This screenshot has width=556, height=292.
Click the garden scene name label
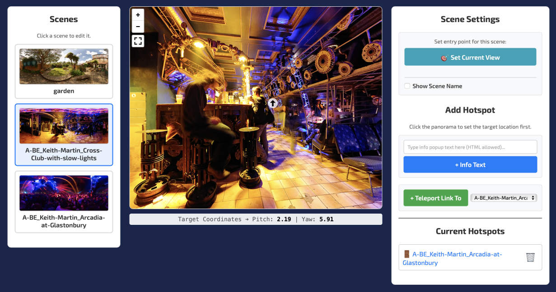point(64,91)
